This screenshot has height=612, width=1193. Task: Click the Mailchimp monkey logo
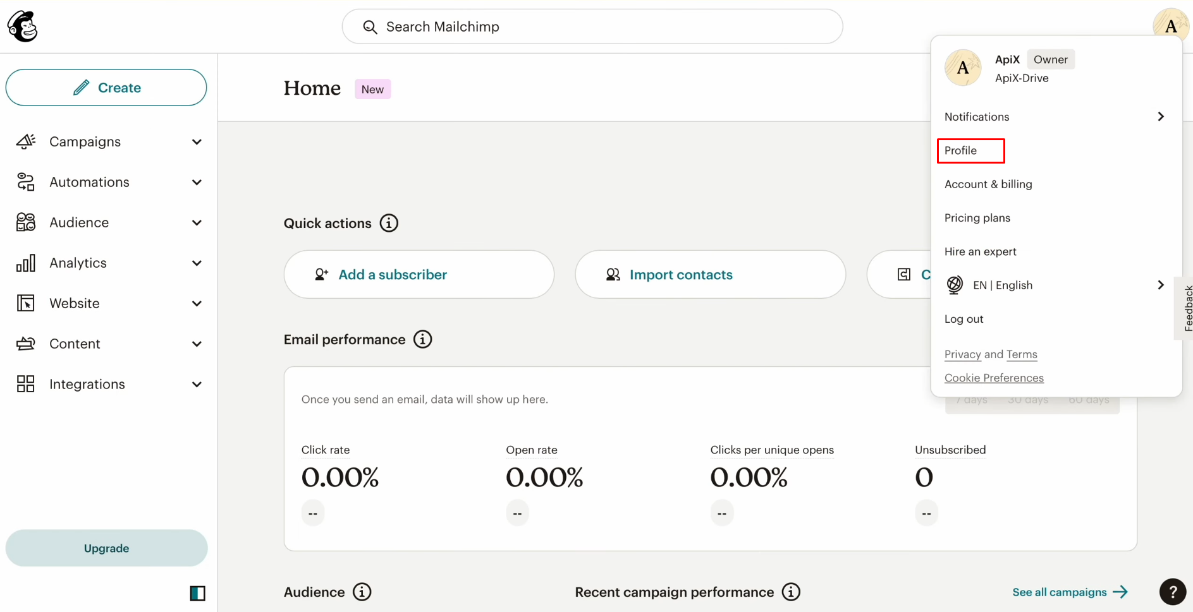[x=22, y=26]
